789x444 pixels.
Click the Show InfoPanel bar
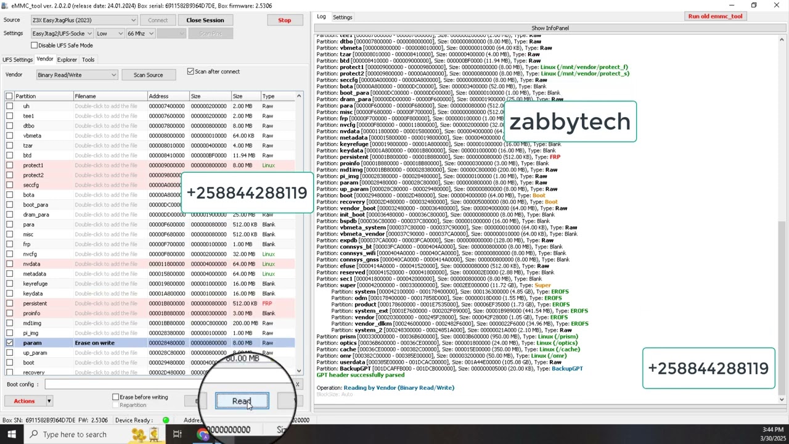[x=550, y=28]
